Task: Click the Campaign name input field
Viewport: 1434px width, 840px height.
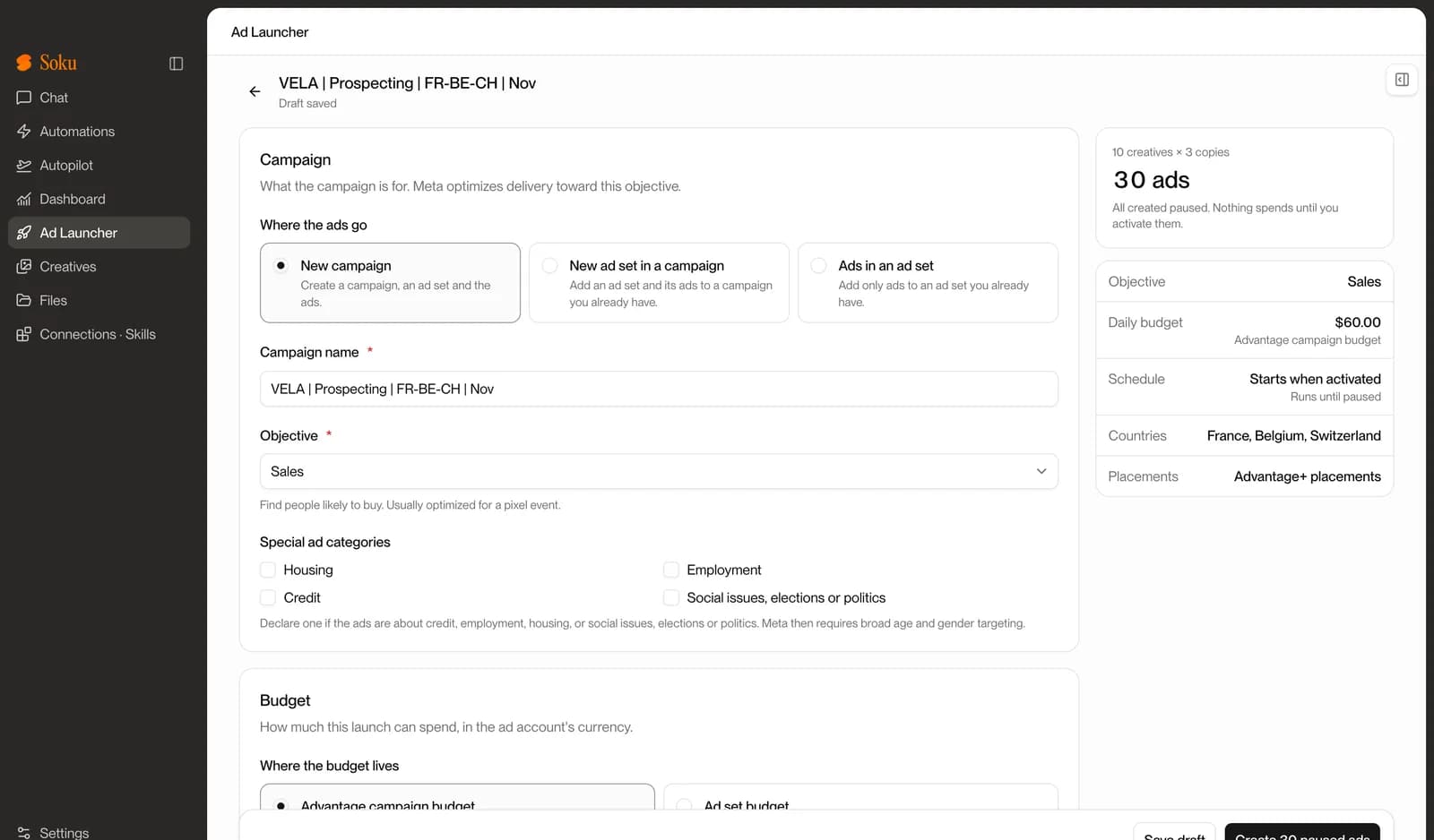Action: point(659,389)
